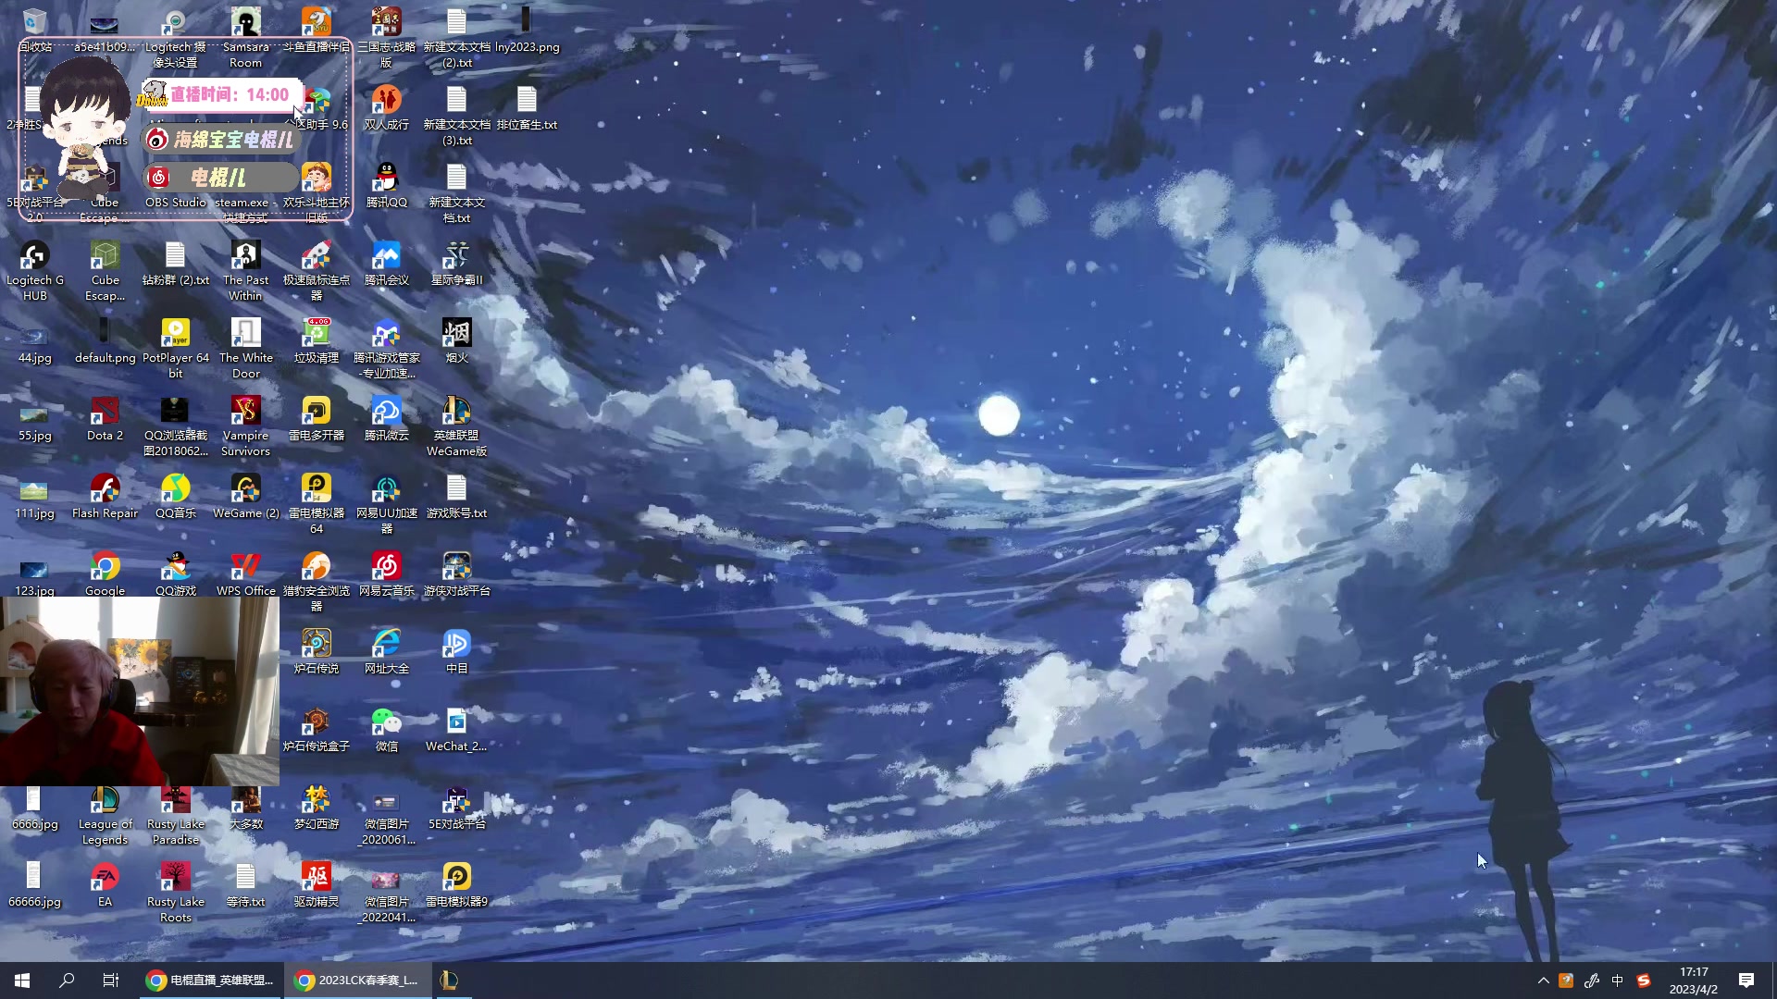This screenshot has width=1777, height=999.
Task: Open the 网址大全 Internet Explorer shortcut
Action: (x=386, y=651)
